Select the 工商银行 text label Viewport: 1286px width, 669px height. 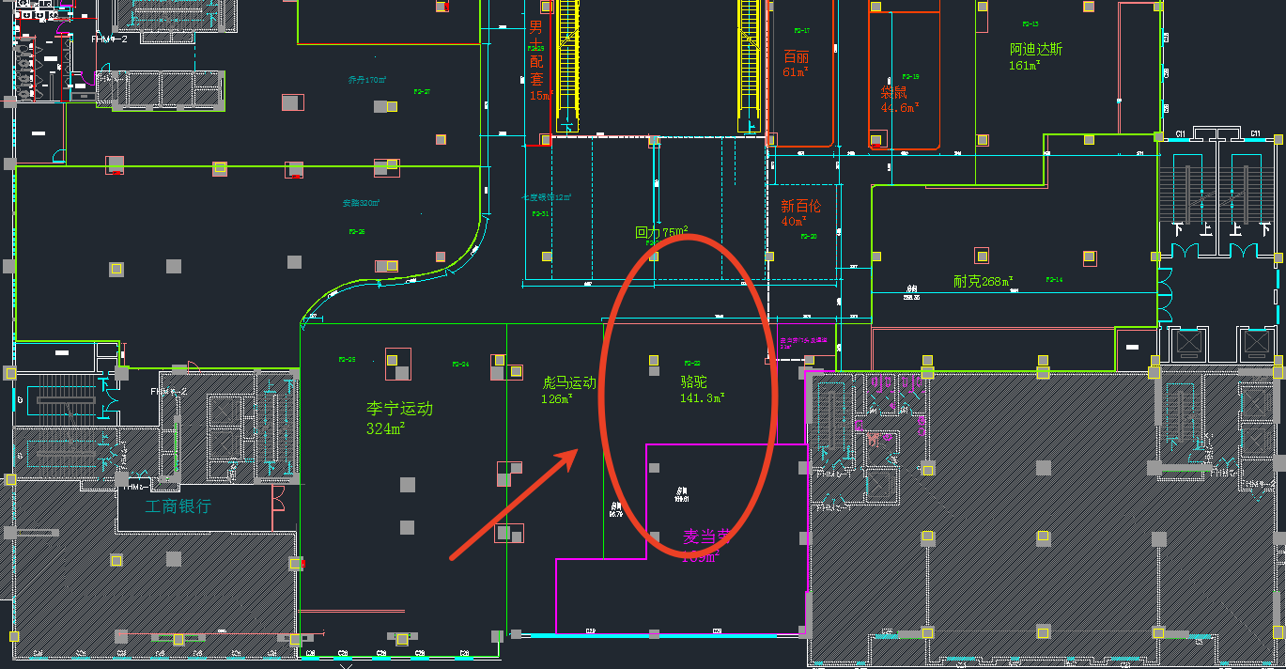(178, 506)
